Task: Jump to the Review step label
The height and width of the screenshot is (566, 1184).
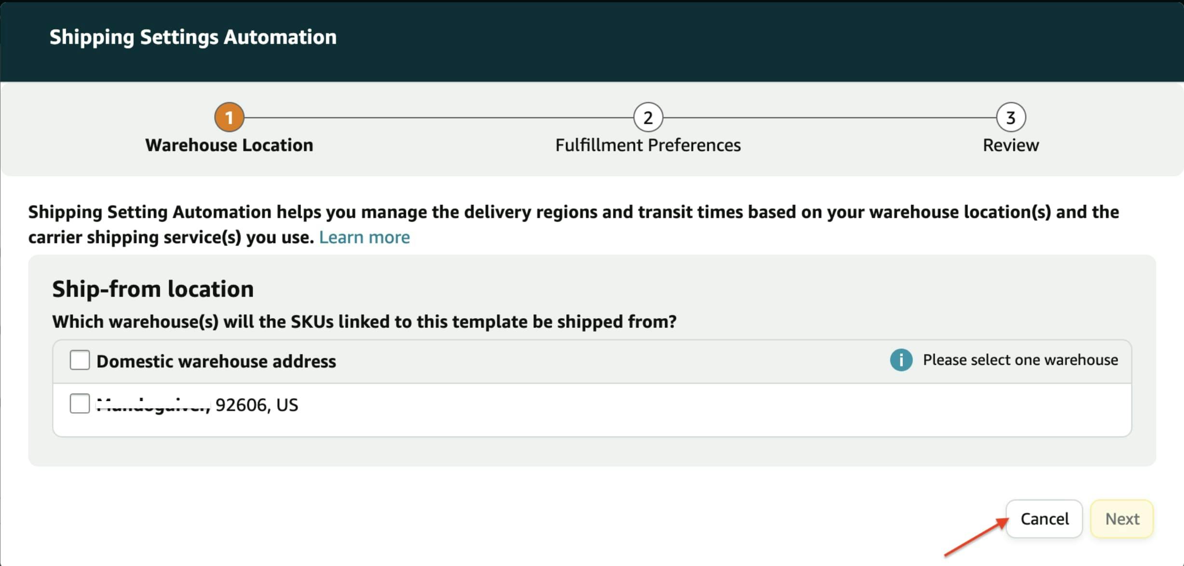Action: tap(1010, 145)
